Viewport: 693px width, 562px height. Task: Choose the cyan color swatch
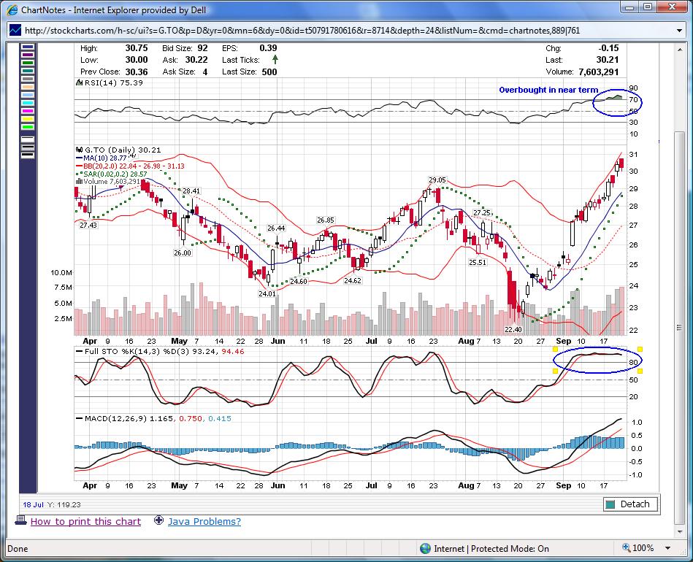[x=28, y=102]
